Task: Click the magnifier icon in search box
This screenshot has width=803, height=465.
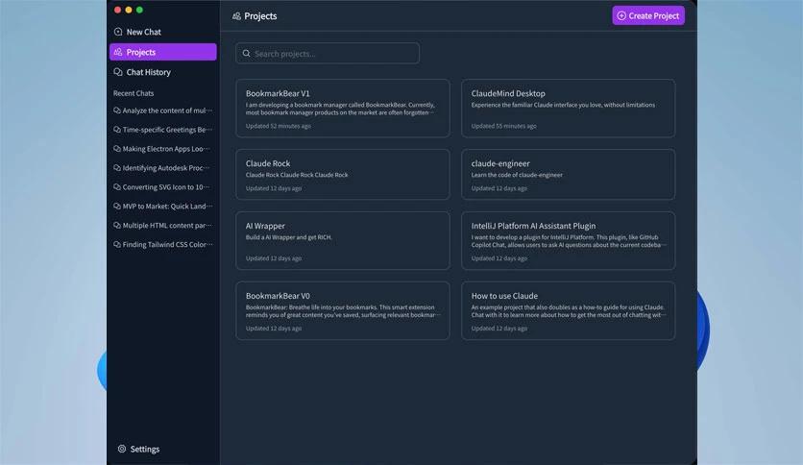Action: 246,53
